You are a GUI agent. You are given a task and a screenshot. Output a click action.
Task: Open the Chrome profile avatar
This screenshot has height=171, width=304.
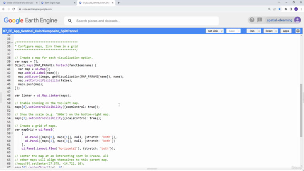(x=296, y=9)
